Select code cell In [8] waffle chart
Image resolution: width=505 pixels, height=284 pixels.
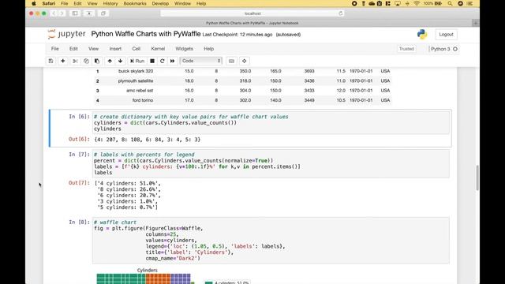(271, 240)
